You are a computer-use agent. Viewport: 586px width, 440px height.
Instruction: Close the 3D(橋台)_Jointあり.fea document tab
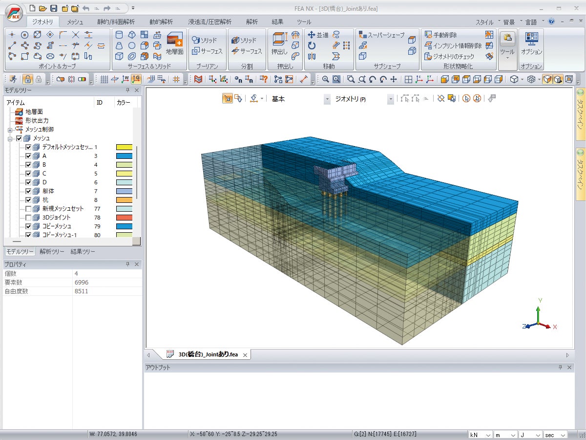[x=245, y=355]
